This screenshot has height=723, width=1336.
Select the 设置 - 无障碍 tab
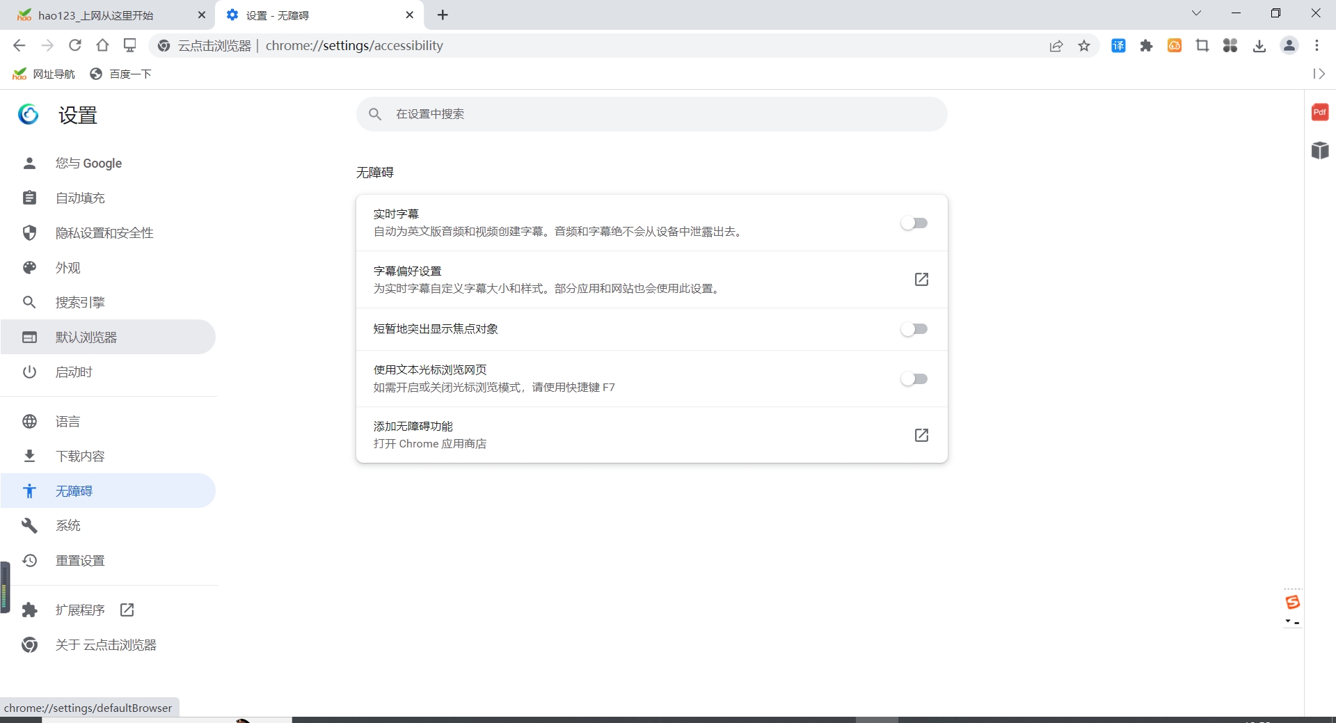320,15
